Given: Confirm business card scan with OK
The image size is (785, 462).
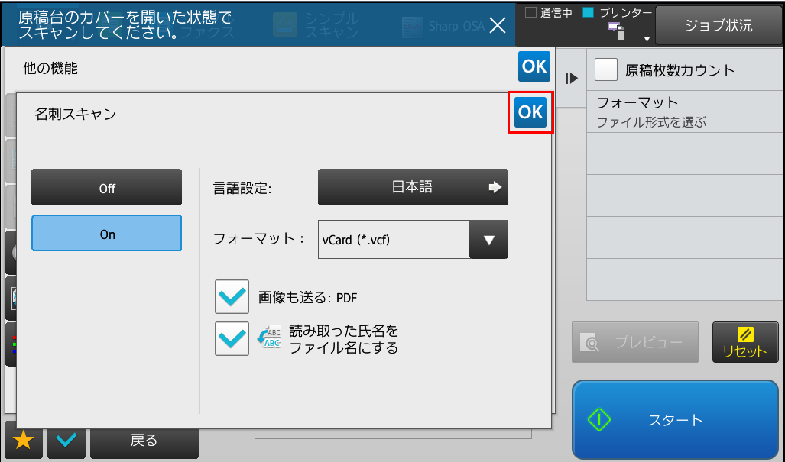Looking at the screenshot, I should (530, 112).
